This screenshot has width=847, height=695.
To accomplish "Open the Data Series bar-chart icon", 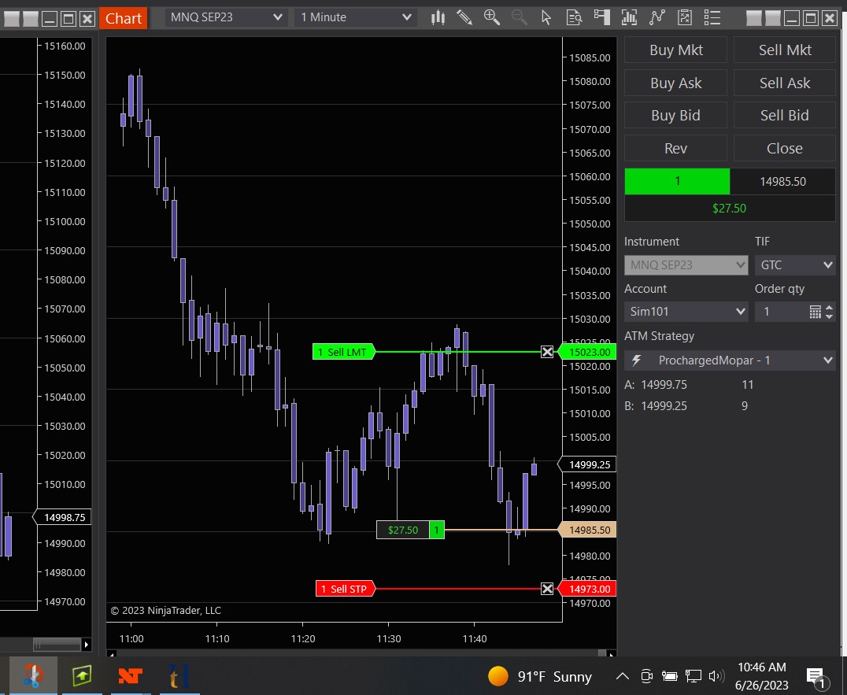I will (629, 18).
